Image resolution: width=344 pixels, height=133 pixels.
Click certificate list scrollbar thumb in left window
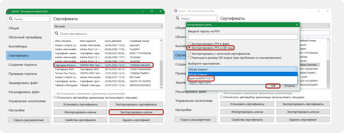(161, 73)
